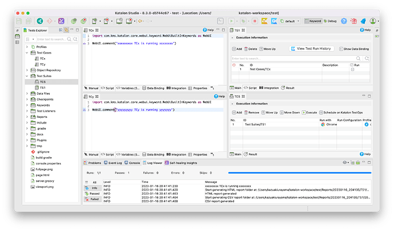
Task: Open the Self-healing Insights tab
Action: coord(181,163)
